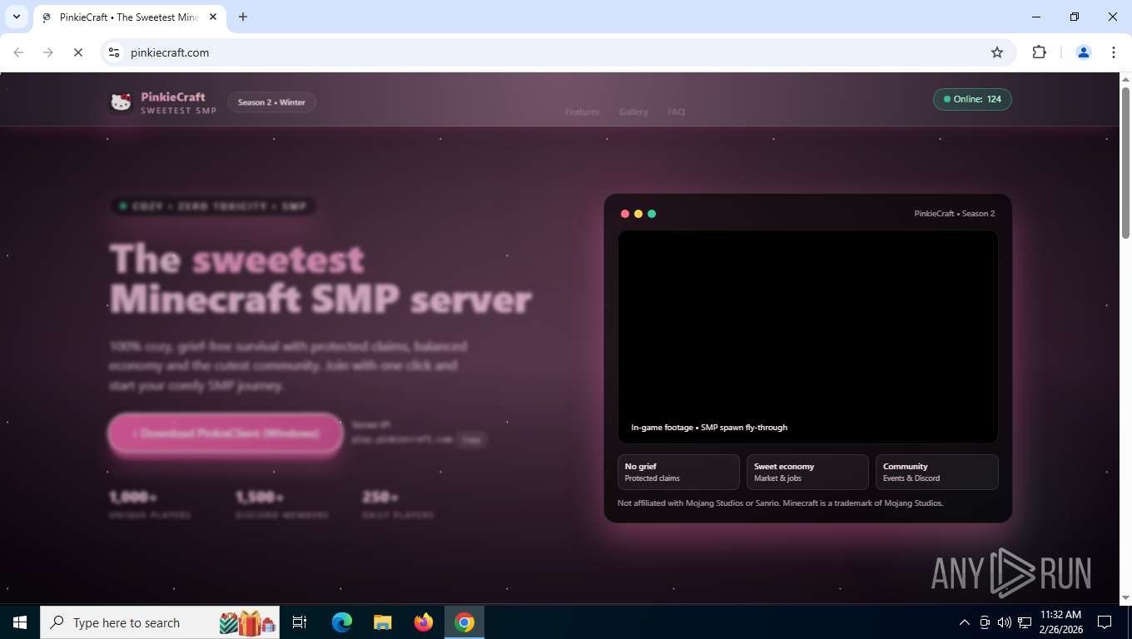The image size is (1132, 639).
Task: Click the 'Not affiliated with Mojang Studios' disclaimer
Action: click(x=780, y=503)
